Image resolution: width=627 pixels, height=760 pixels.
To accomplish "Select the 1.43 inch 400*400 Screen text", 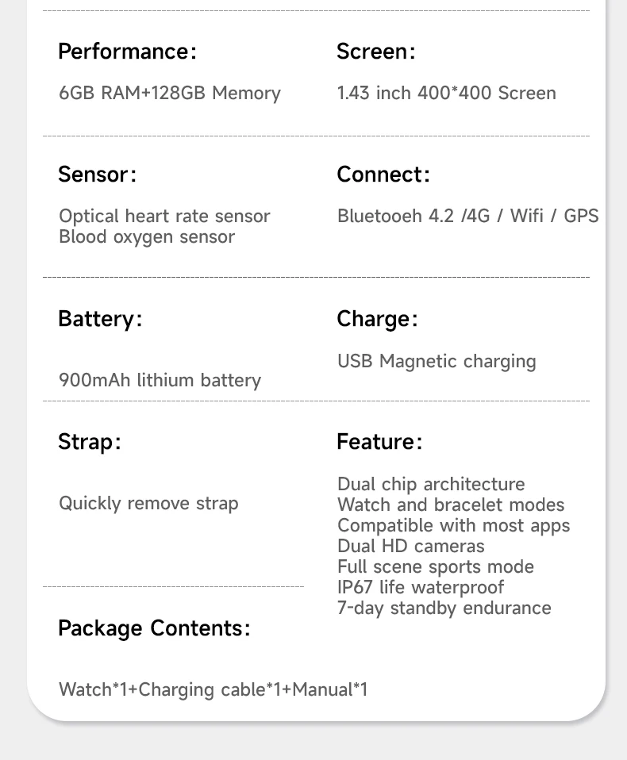I will tap(446, 93).
